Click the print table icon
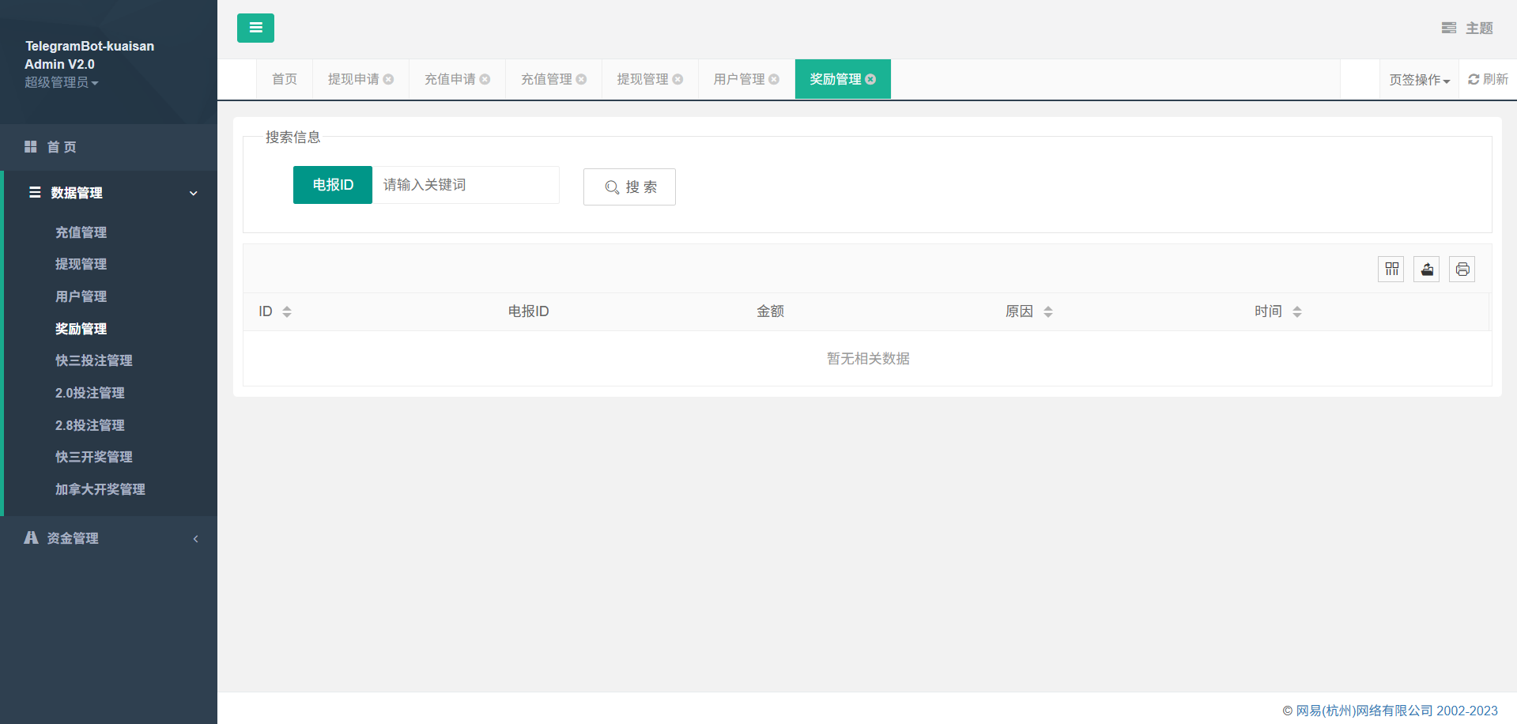This screenshot has width=1517, height=724. pos(1462,270)
